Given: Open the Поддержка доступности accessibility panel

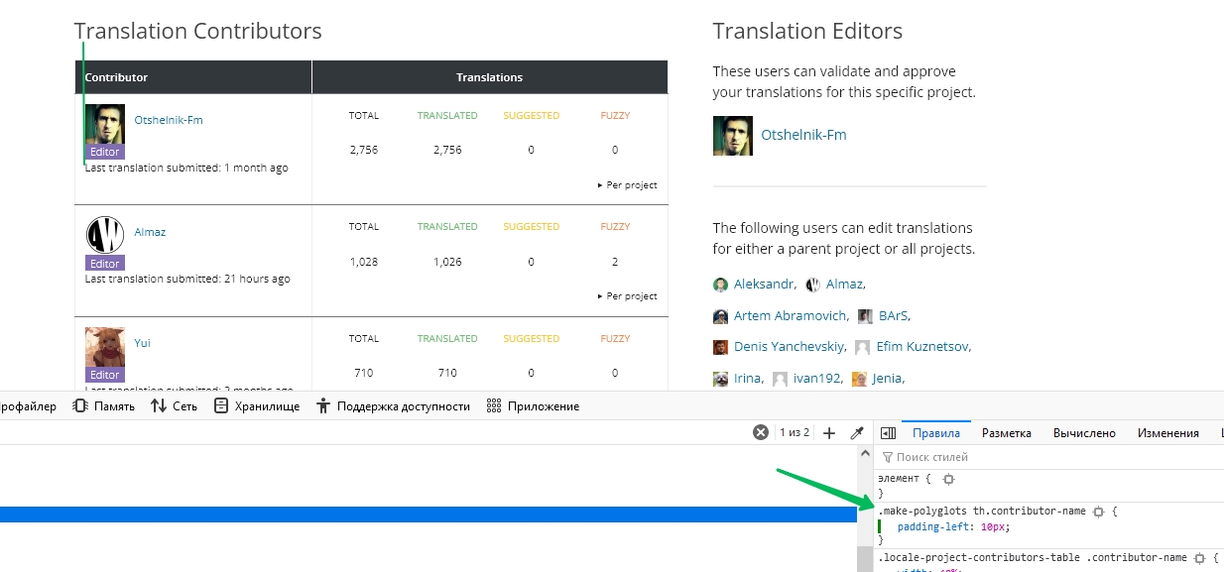Looking at the screenshot, I should [x=392, y=406].
